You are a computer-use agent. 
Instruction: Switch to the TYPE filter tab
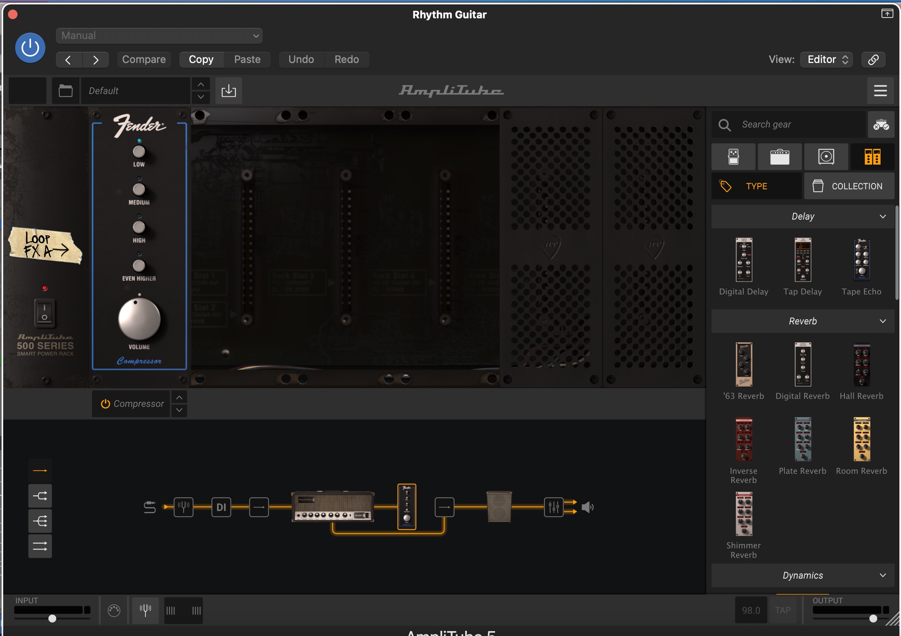point(757,186)
